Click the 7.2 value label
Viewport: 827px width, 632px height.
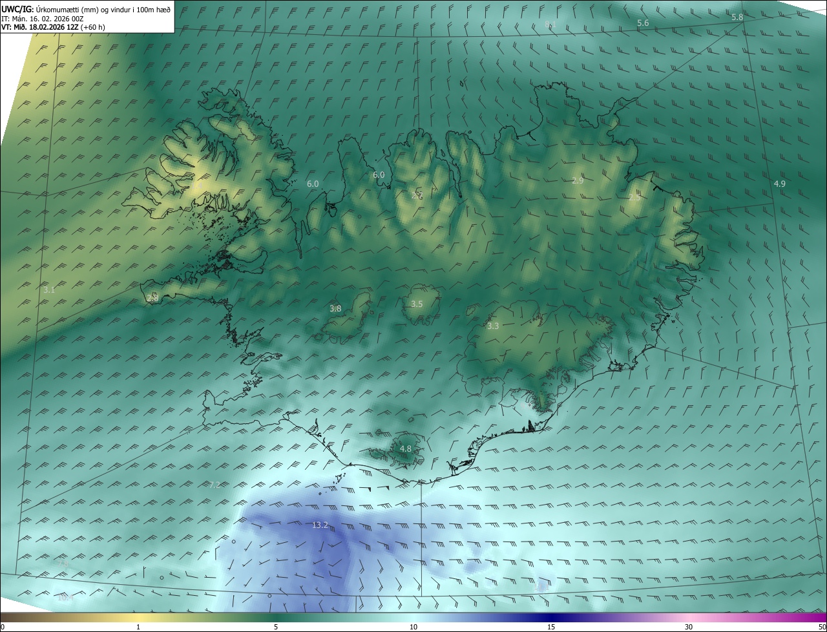tap(215, 485)
